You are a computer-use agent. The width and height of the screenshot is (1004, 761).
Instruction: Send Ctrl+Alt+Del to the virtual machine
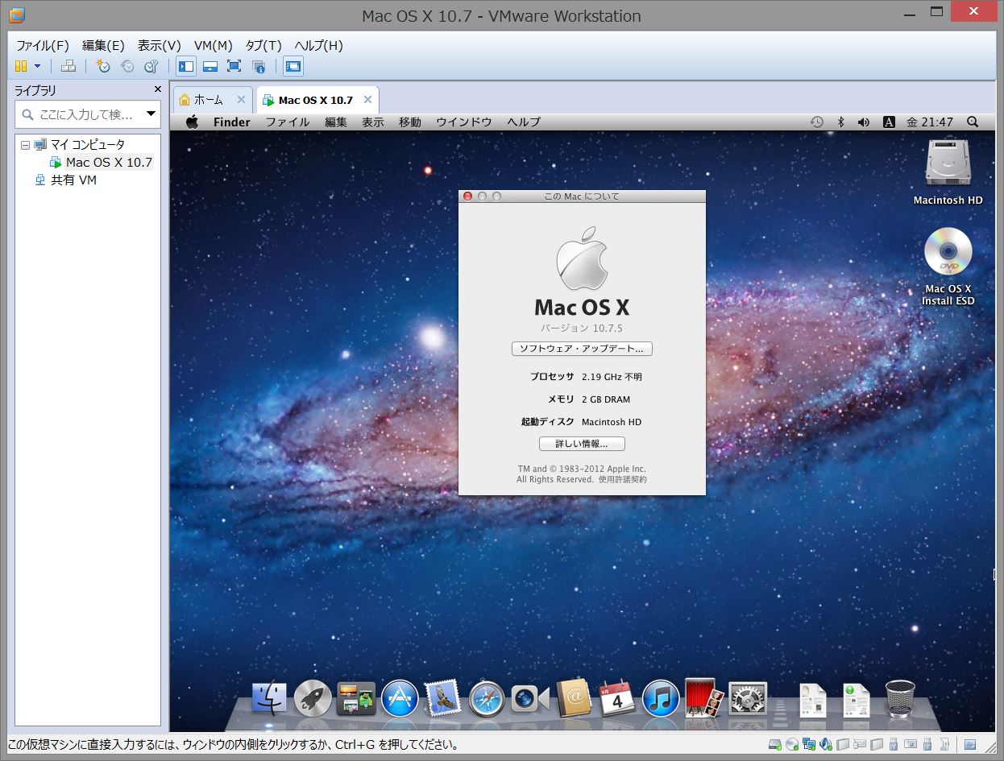(x=68, y=66)
